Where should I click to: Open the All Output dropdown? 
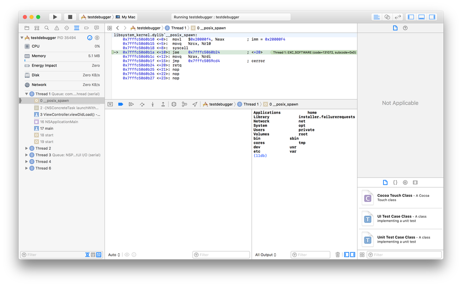266,255
